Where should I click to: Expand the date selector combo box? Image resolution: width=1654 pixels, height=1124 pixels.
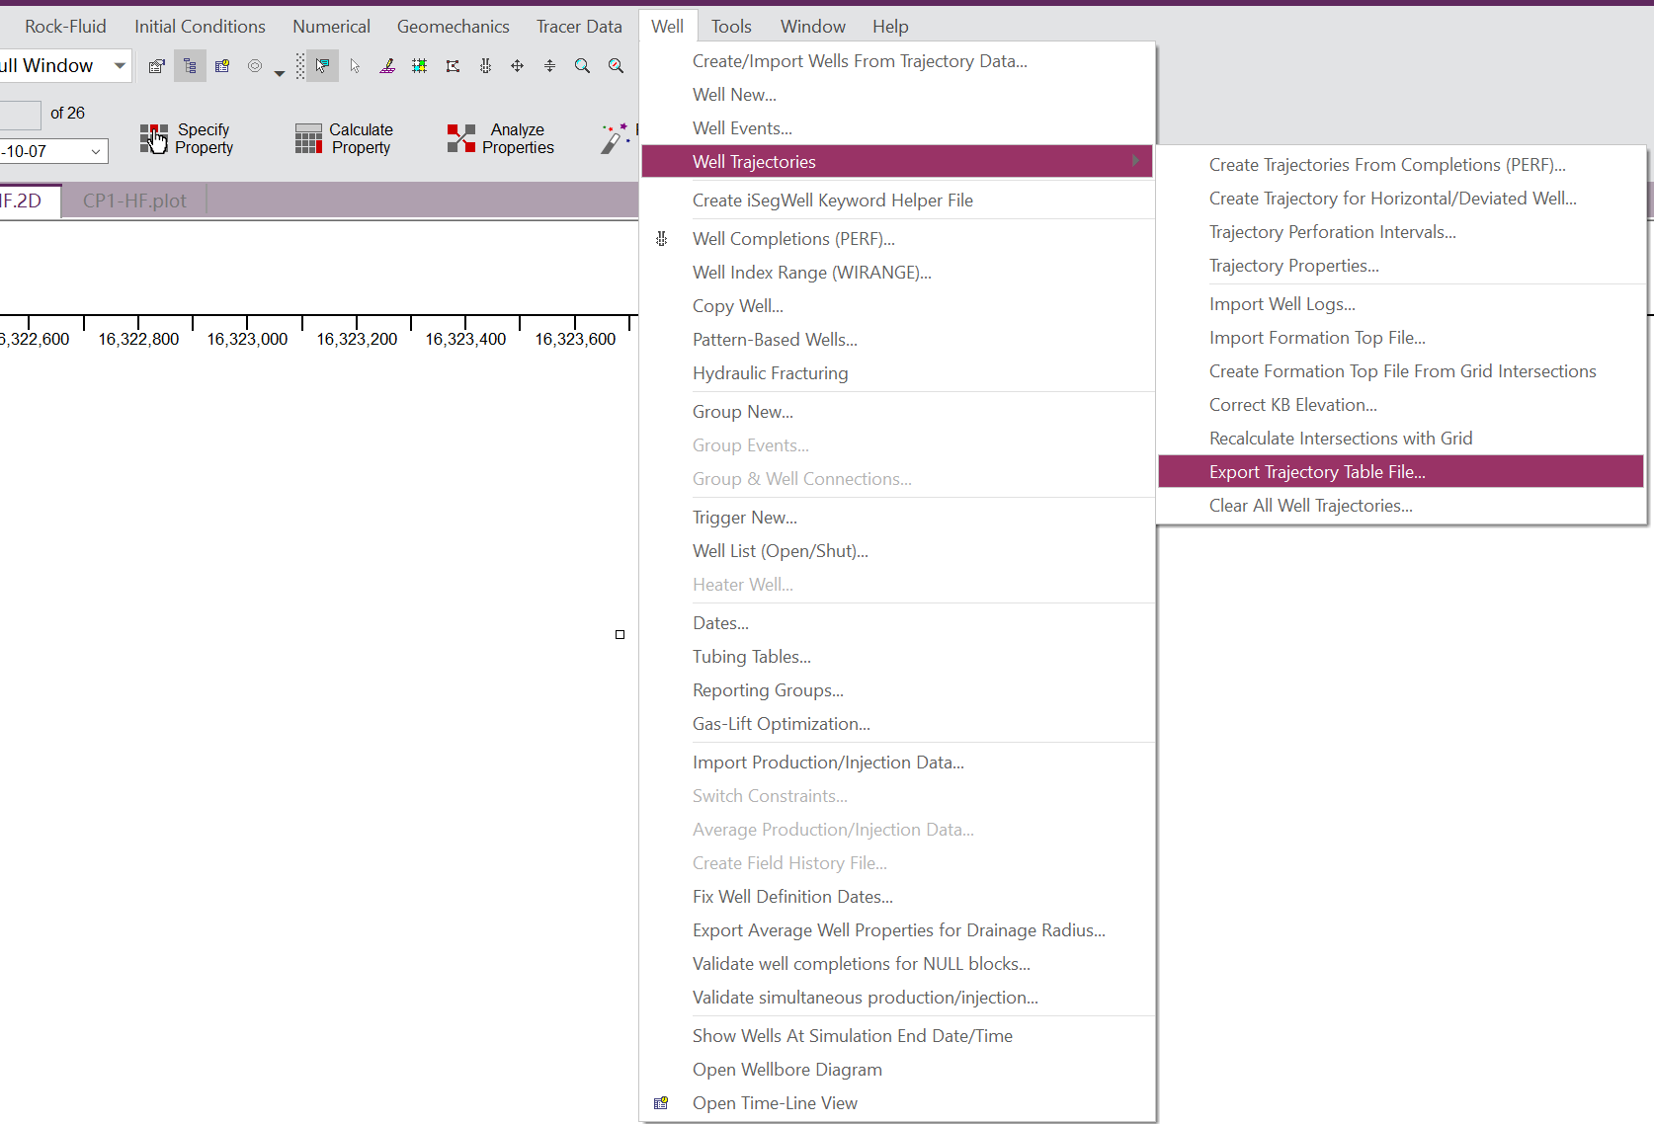(96, 151)
